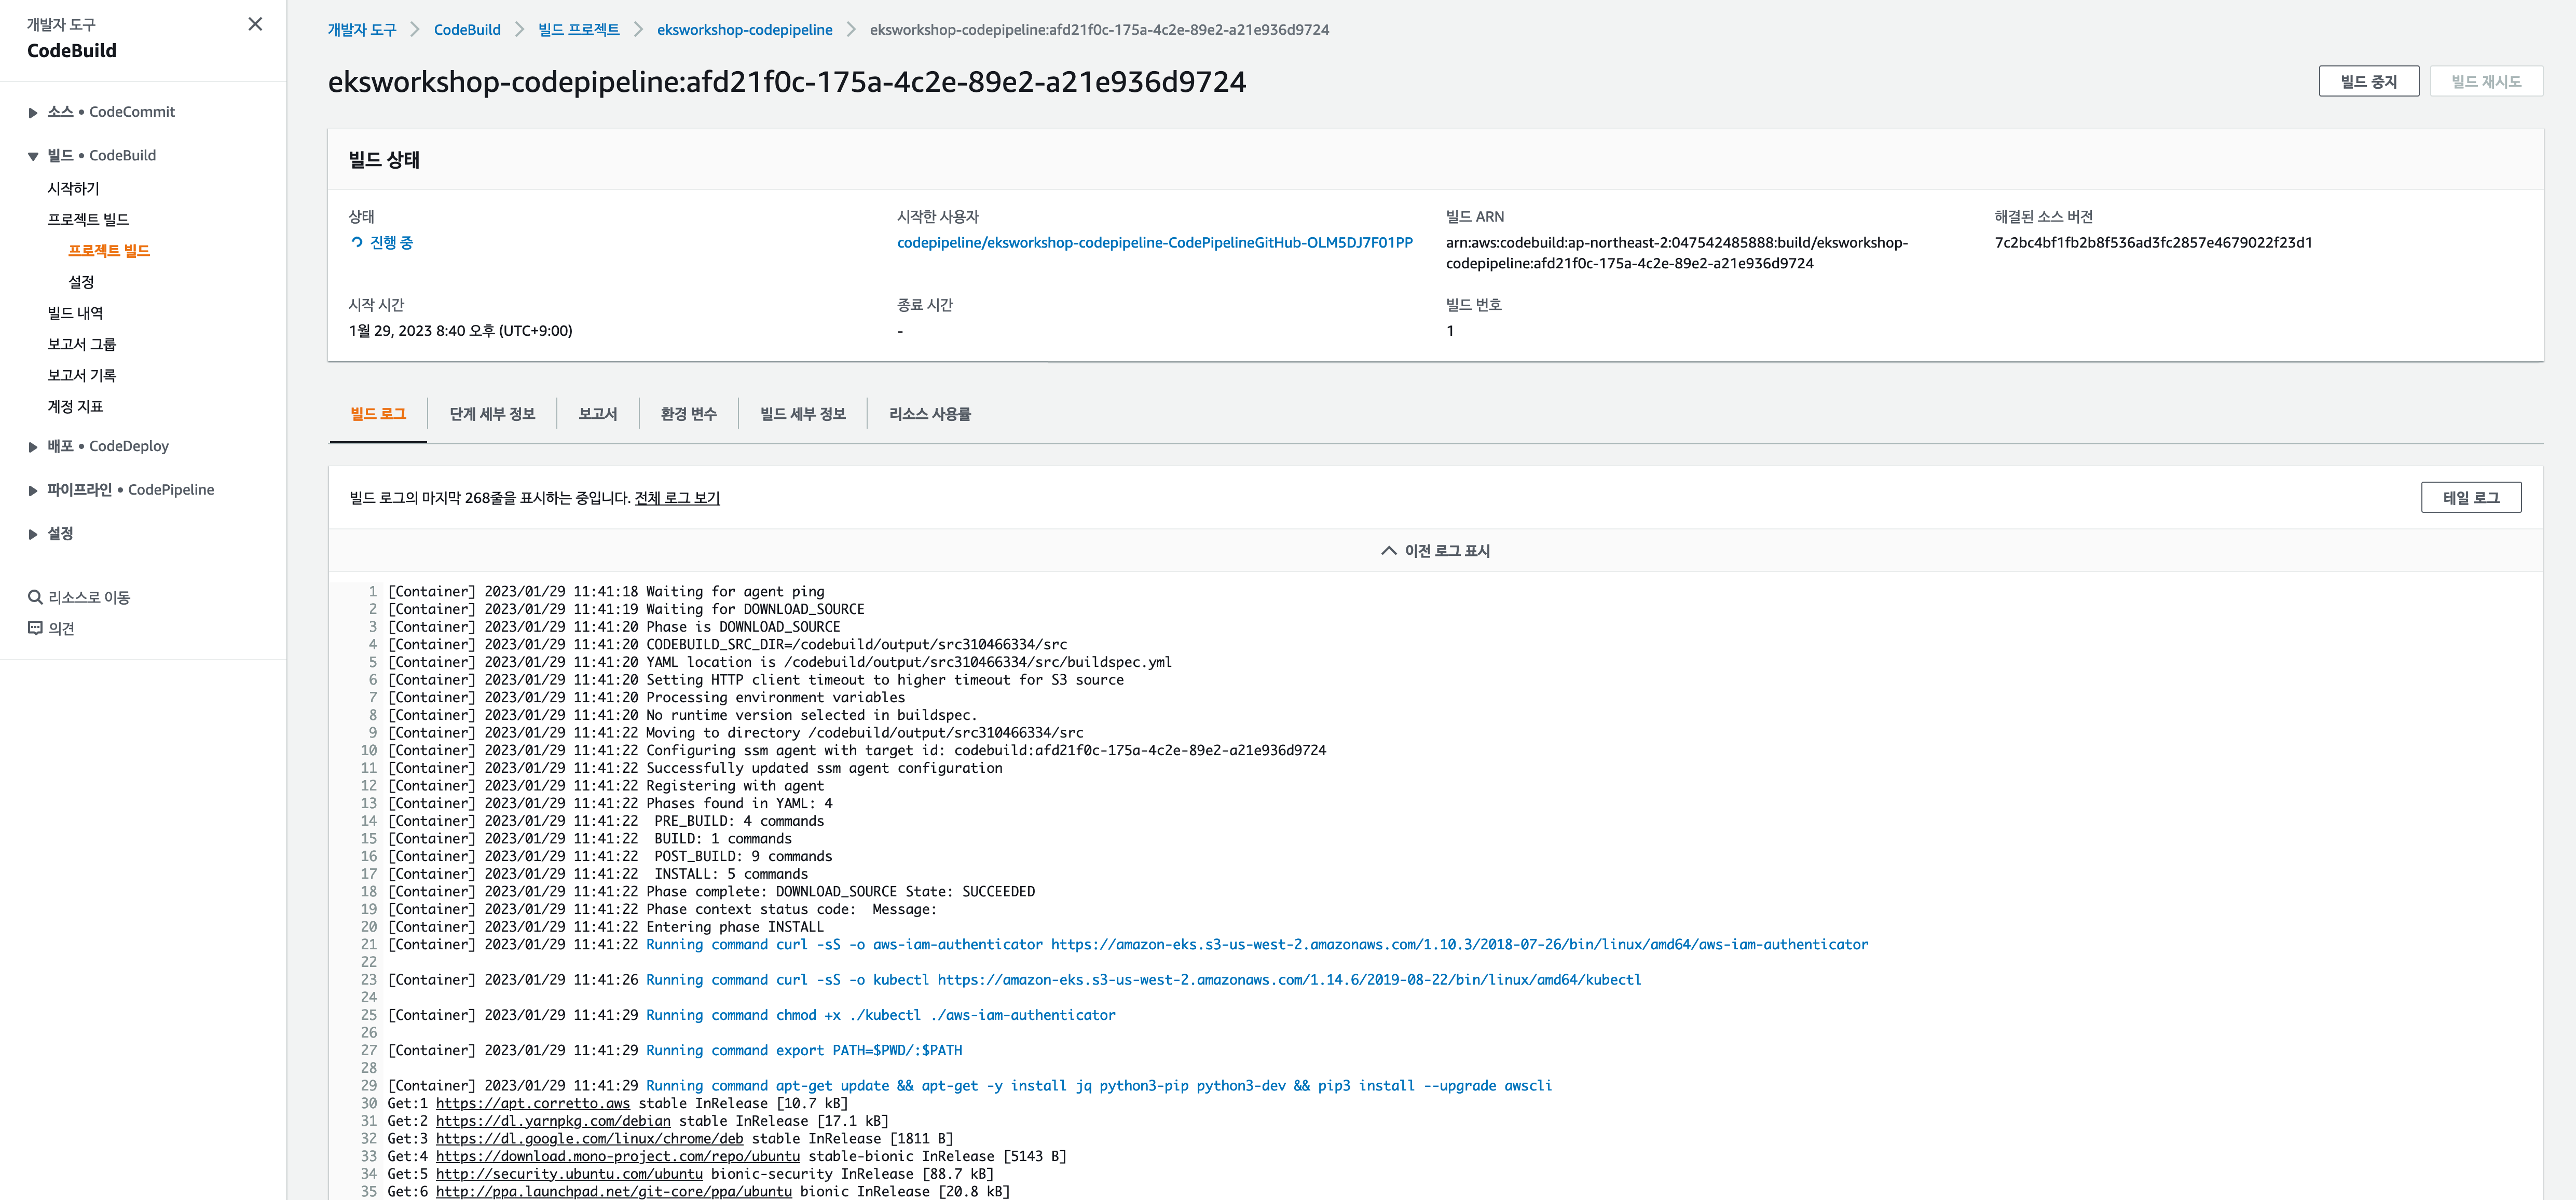Open 보고서 그룹 in the sidebar
The width and height of the screenshot is (2576, 1200).
coord(81,344)
